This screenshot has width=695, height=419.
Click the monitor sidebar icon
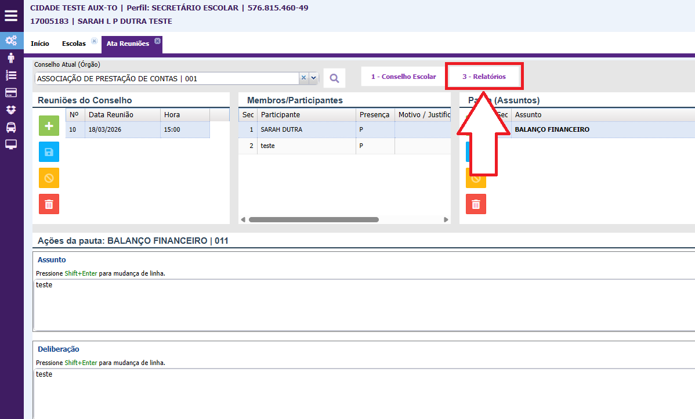11,145
